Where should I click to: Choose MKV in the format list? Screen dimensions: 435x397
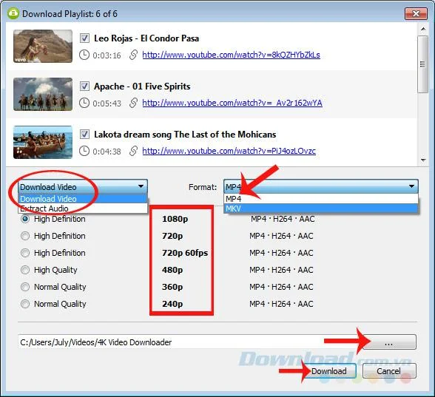(321, 208)
